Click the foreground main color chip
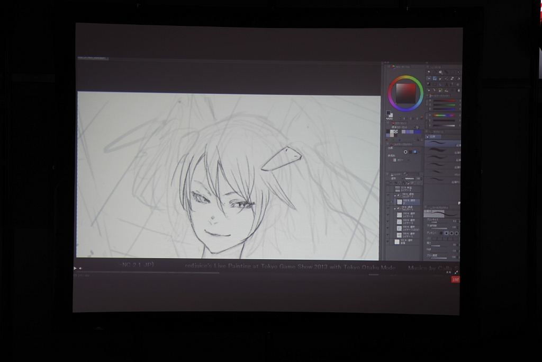This screenshot has height=362, width=542. (388, 113)
